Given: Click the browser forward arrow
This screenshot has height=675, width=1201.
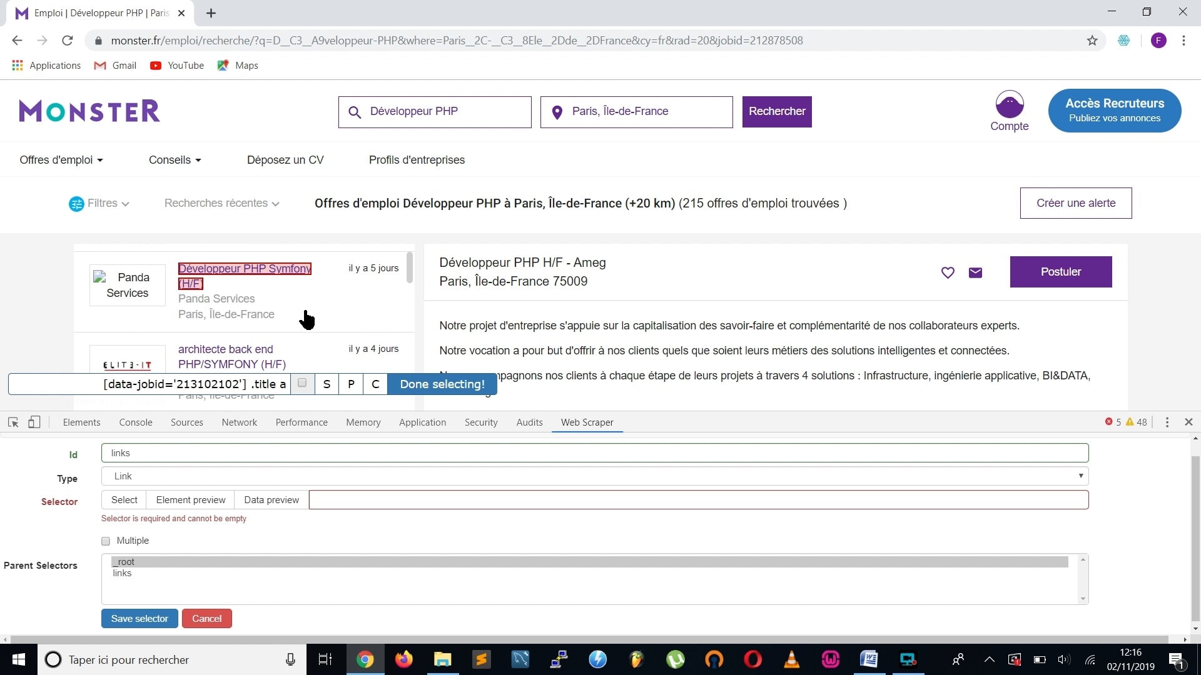Looking at the screenshot, I should coord(42,41).
